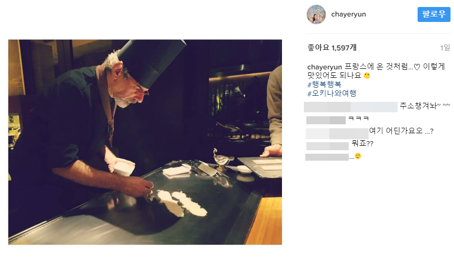Click the blue 팔로우 follow button
The image size is (454, 258).
pyautogui.click(x=434, y=14)
